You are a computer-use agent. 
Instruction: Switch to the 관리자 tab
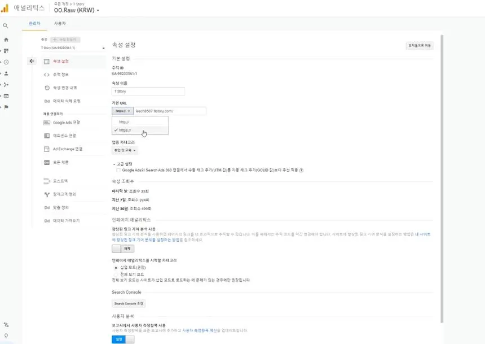pyautogui.click(x=34, y=24)
